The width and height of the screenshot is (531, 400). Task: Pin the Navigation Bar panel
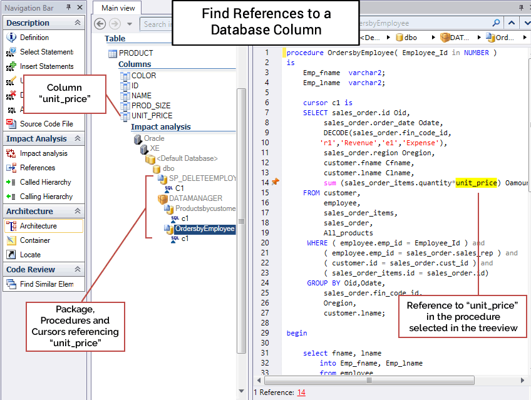69,7
